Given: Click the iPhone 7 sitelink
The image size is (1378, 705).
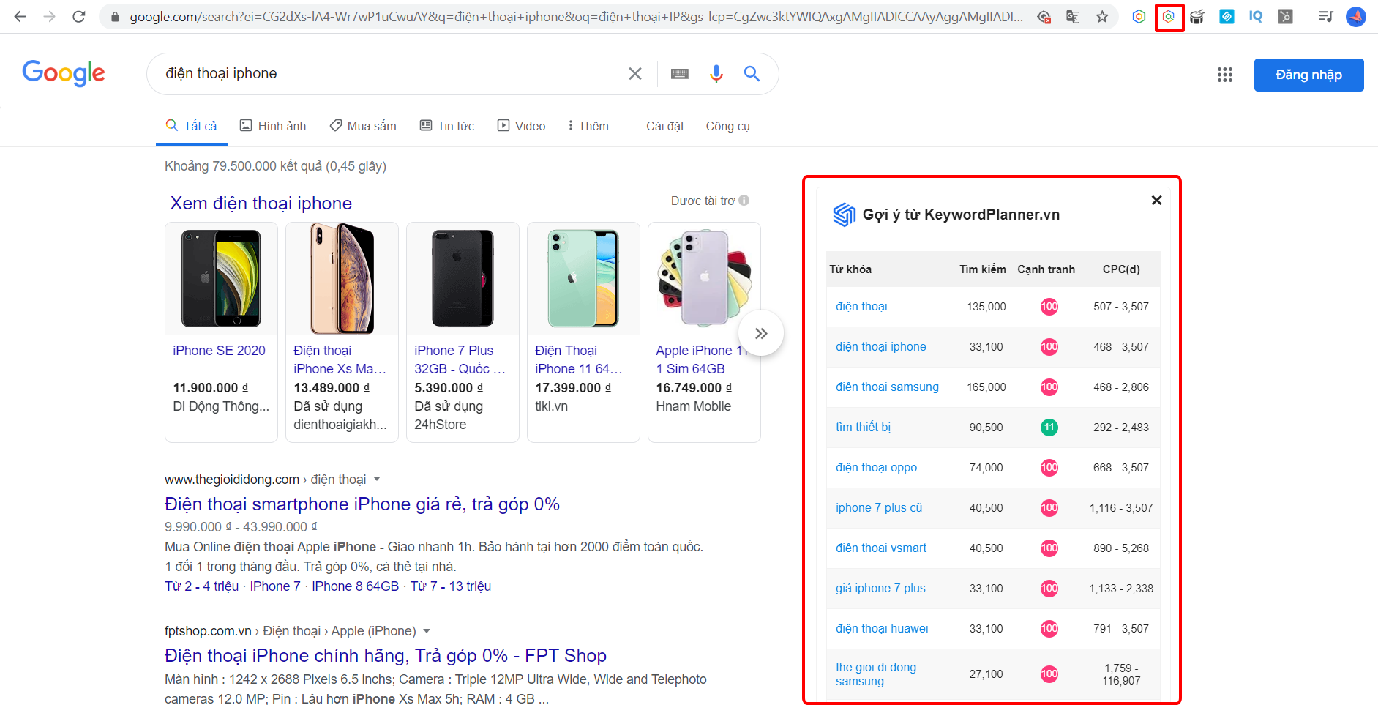Looking at the screenshot, I should 275,586.
